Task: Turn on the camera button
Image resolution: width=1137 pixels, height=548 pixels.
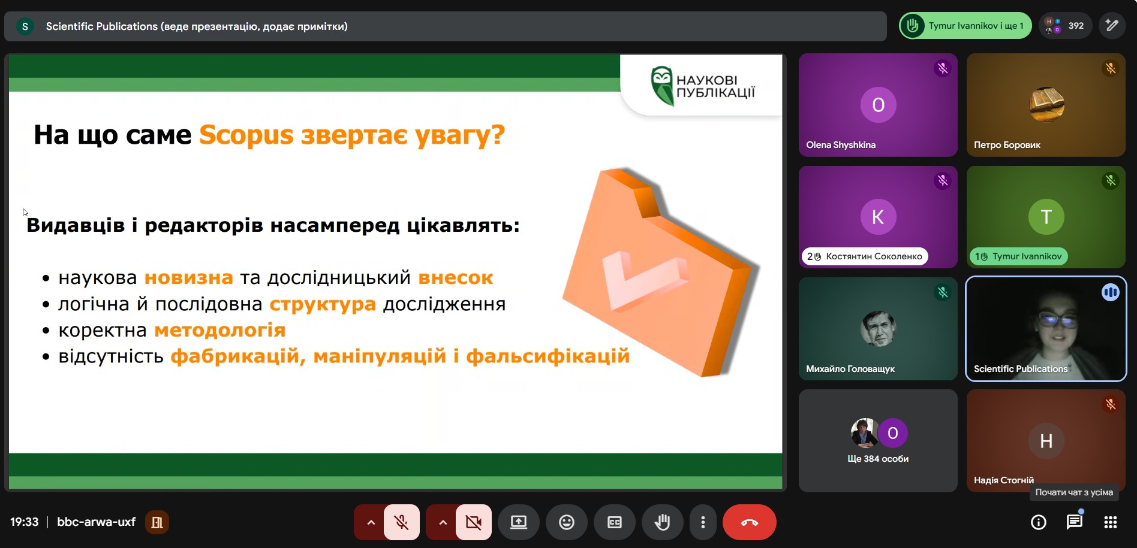Action: pos(473,522)
